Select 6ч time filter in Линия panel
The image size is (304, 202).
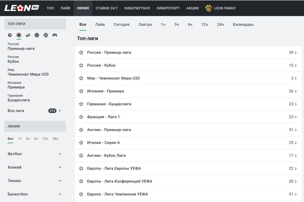[36, 139]
